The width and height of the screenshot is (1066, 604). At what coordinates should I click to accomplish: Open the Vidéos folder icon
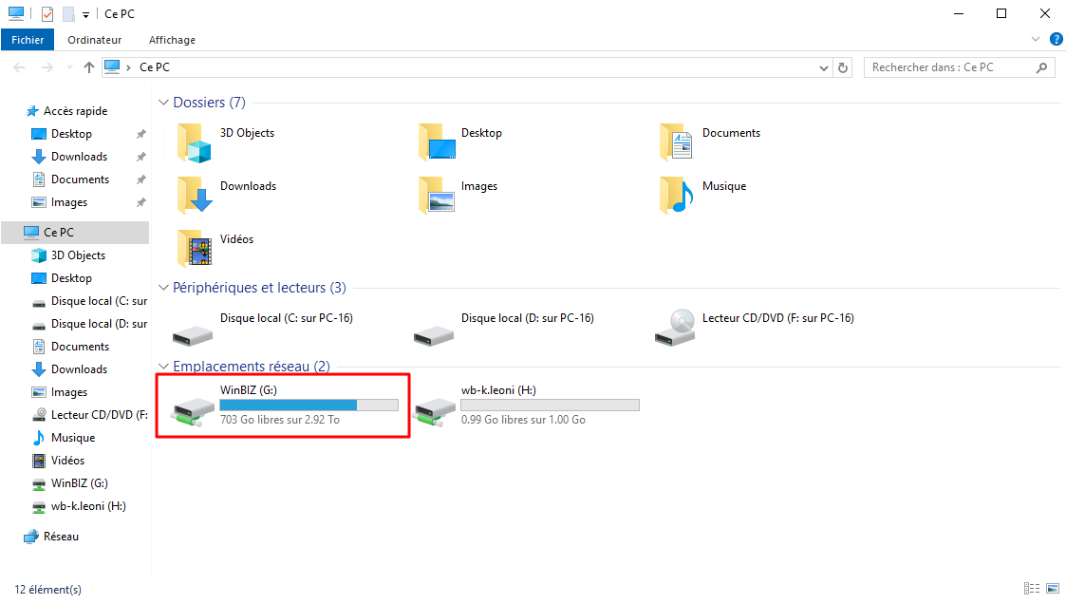pos(194,249)
